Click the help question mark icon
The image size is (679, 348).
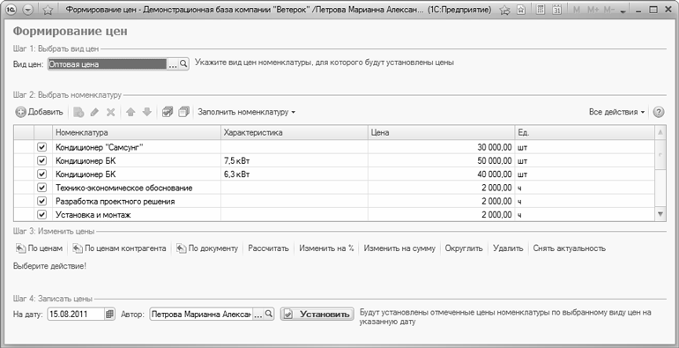(x=658, y=112)
